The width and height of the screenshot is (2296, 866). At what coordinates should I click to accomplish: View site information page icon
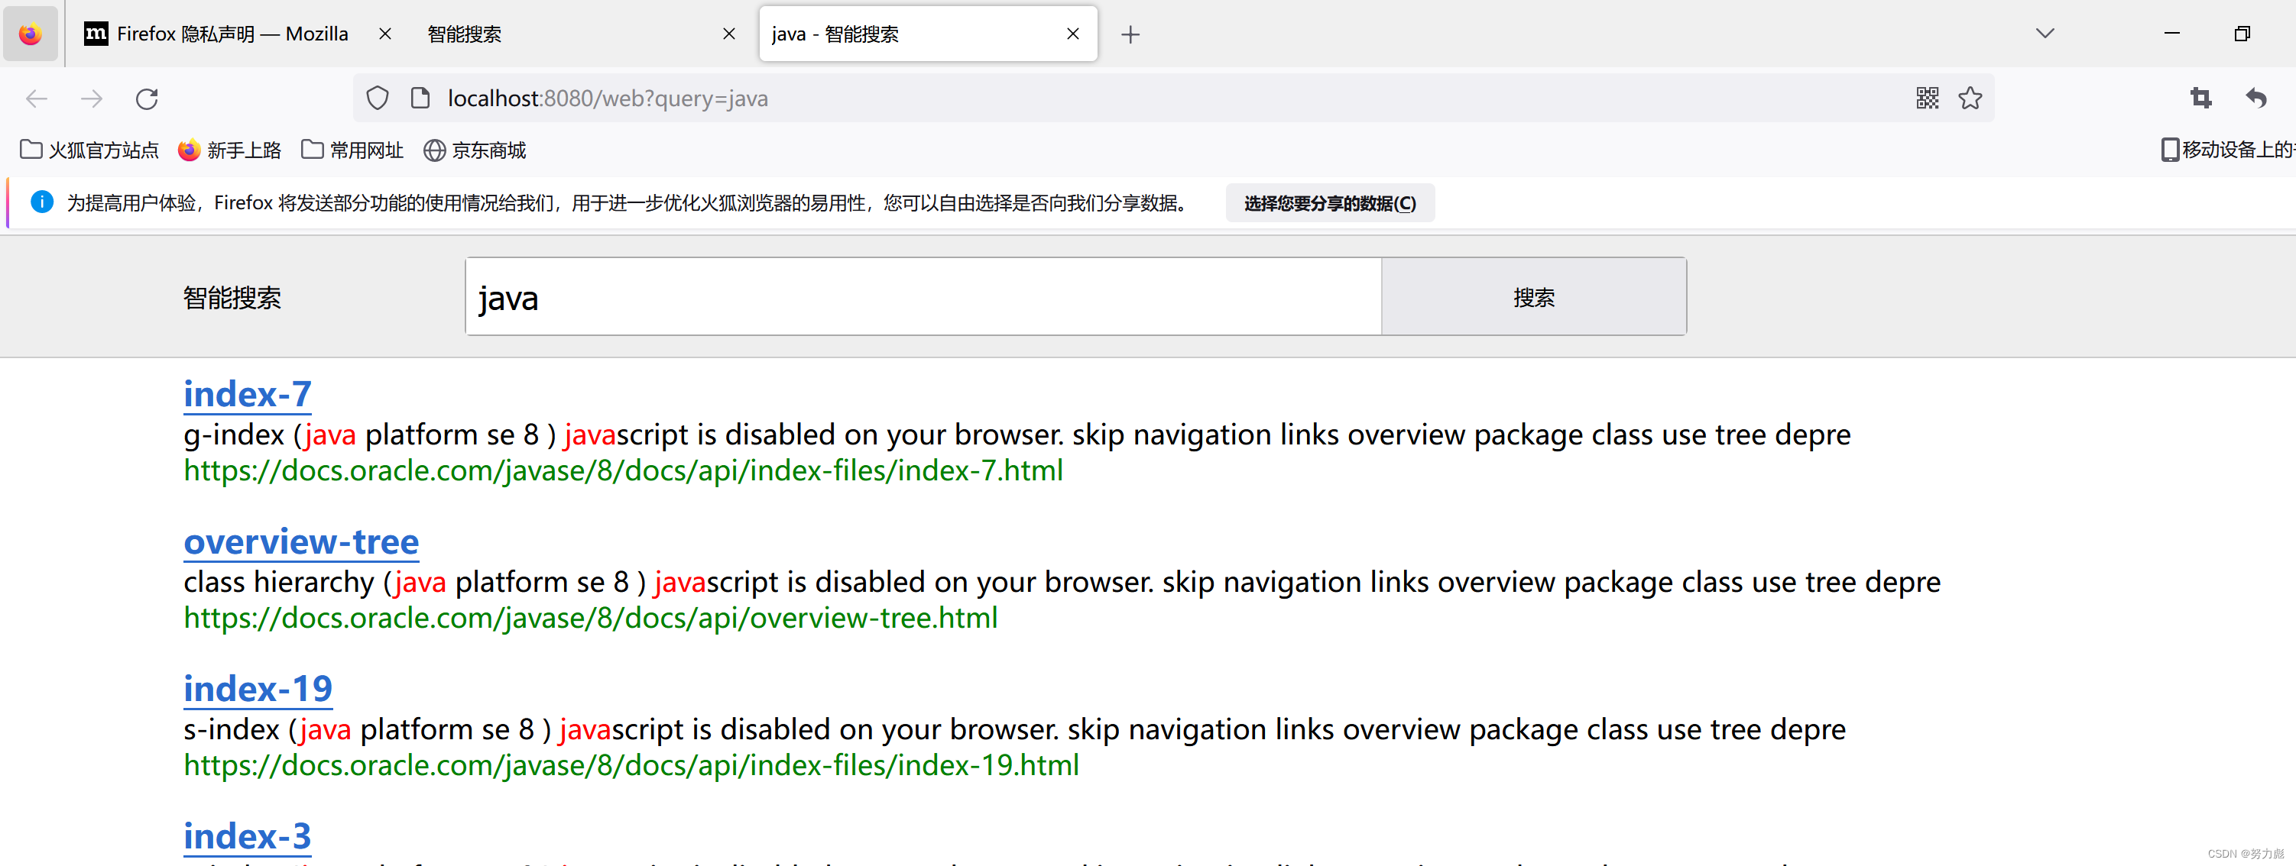coord(420,98)
